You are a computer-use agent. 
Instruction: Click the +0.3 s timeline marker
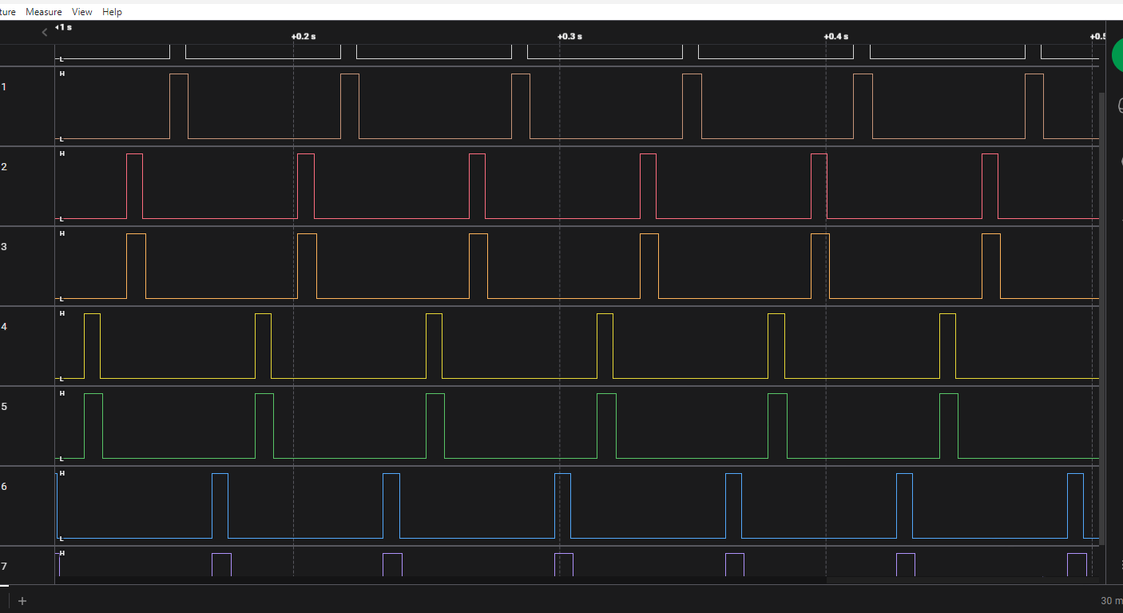(x=569, y=37)
